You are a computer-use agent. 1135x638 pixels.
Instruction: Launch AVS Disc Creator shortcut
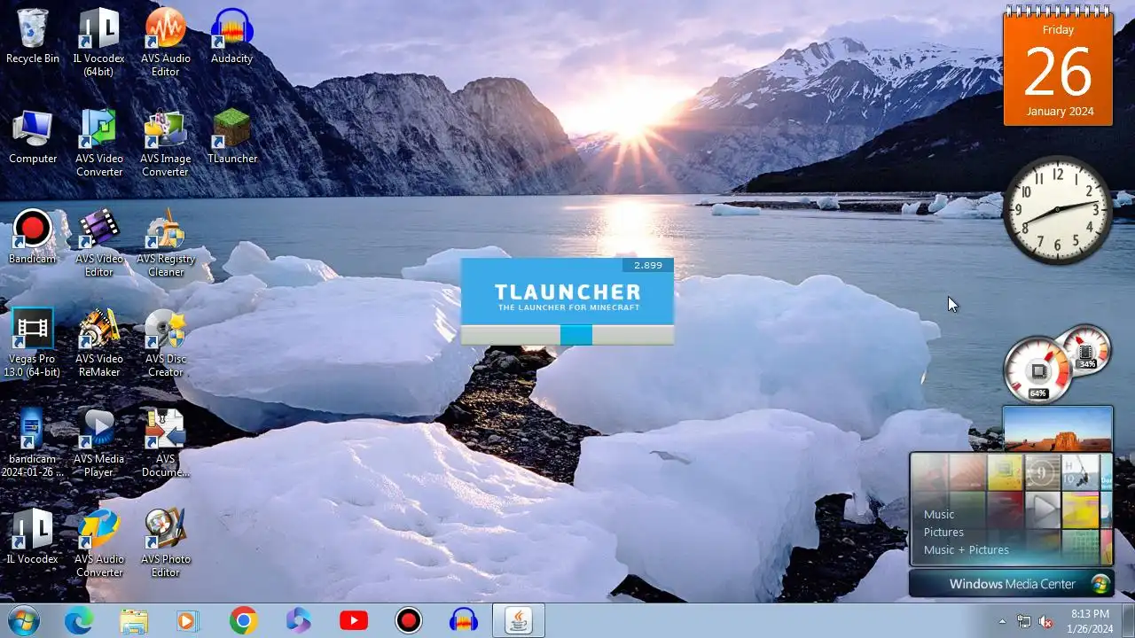click(165, 343)
